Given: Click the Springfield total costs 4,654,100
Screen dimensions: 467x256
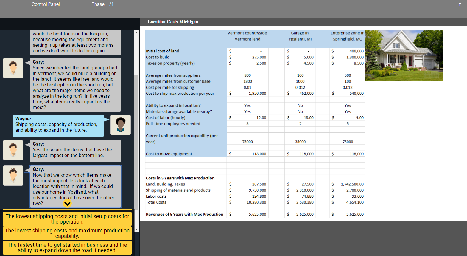Looking at the screenshot, I should coord(355,202).
